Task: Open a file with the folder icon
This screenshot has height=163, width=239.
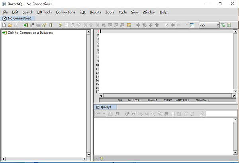Action: [x=10, y=25]
